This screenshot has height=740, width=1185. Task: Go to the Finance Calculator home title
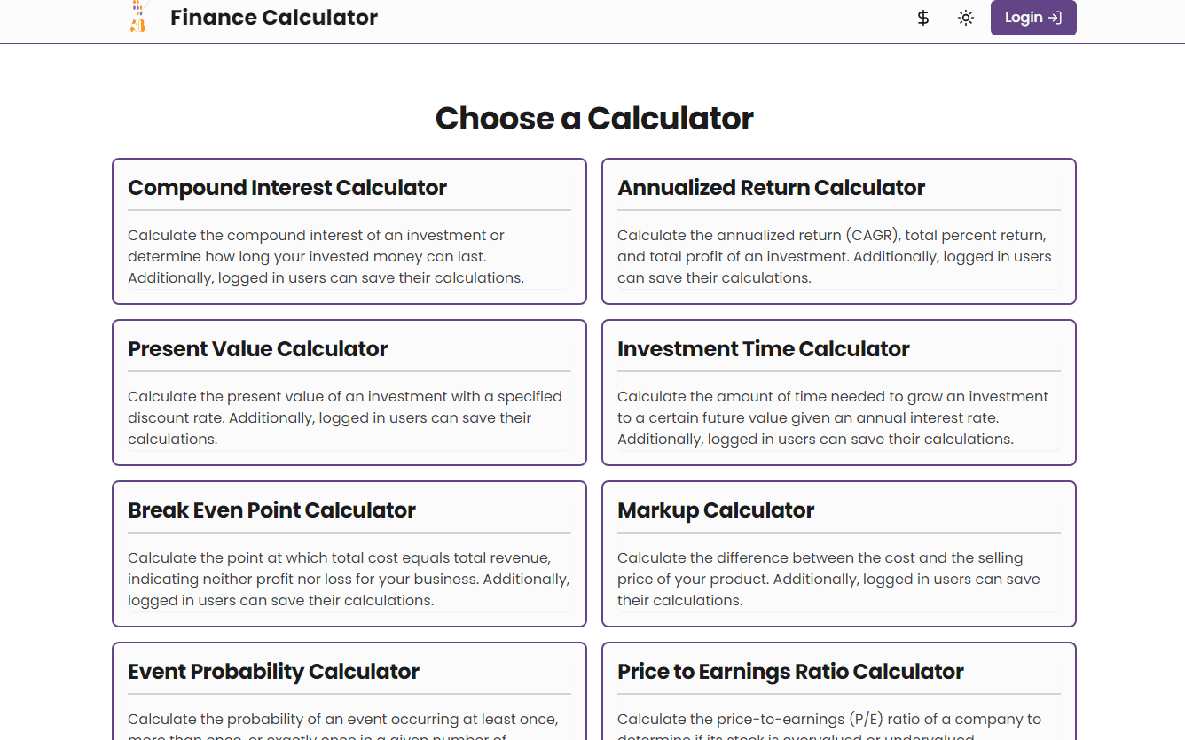274,17
